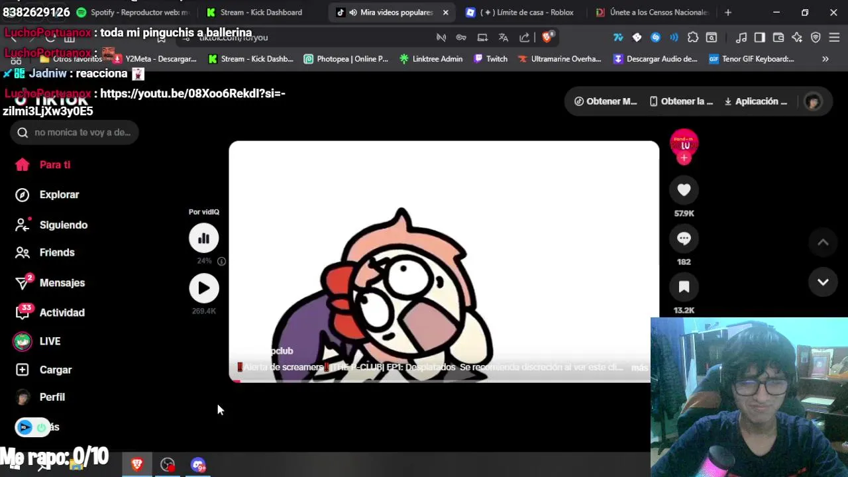Image resolution: width=848 pixels, height=477 pixels.
Task: Open Actividad with 33 notifications
Action: tap(50, 313)
